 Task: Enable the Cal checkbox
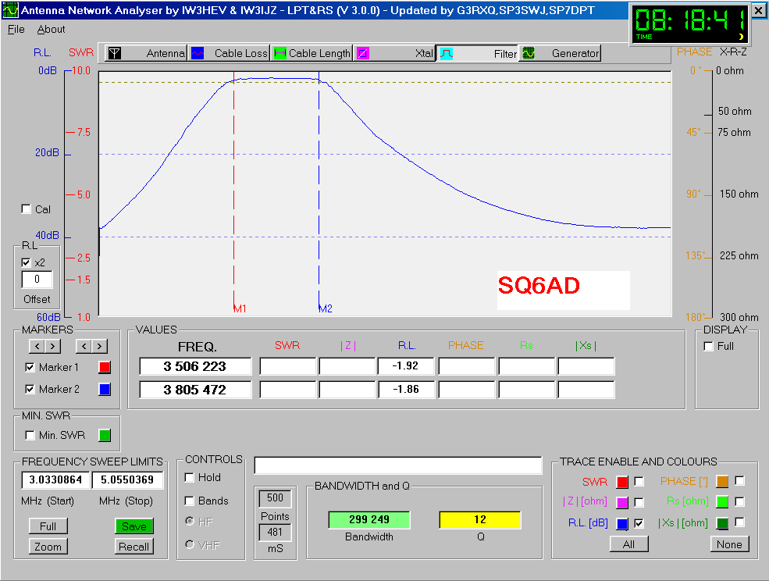(27, 209)
